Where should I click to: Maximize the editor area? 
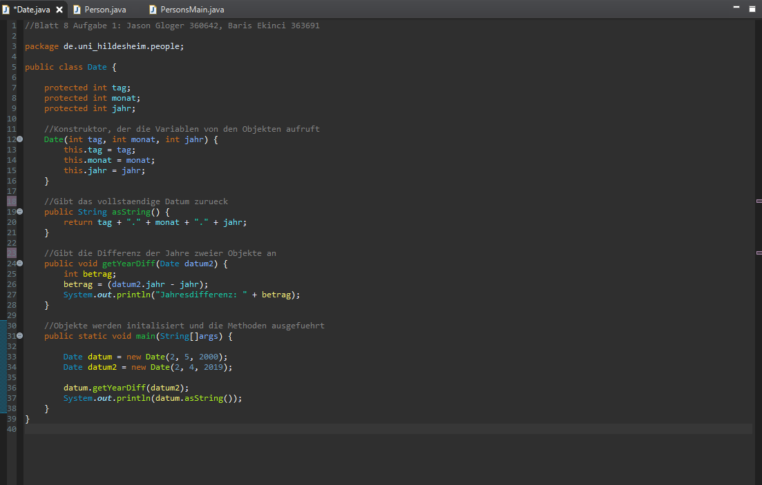pyautogui.click(x=752, y=8)
